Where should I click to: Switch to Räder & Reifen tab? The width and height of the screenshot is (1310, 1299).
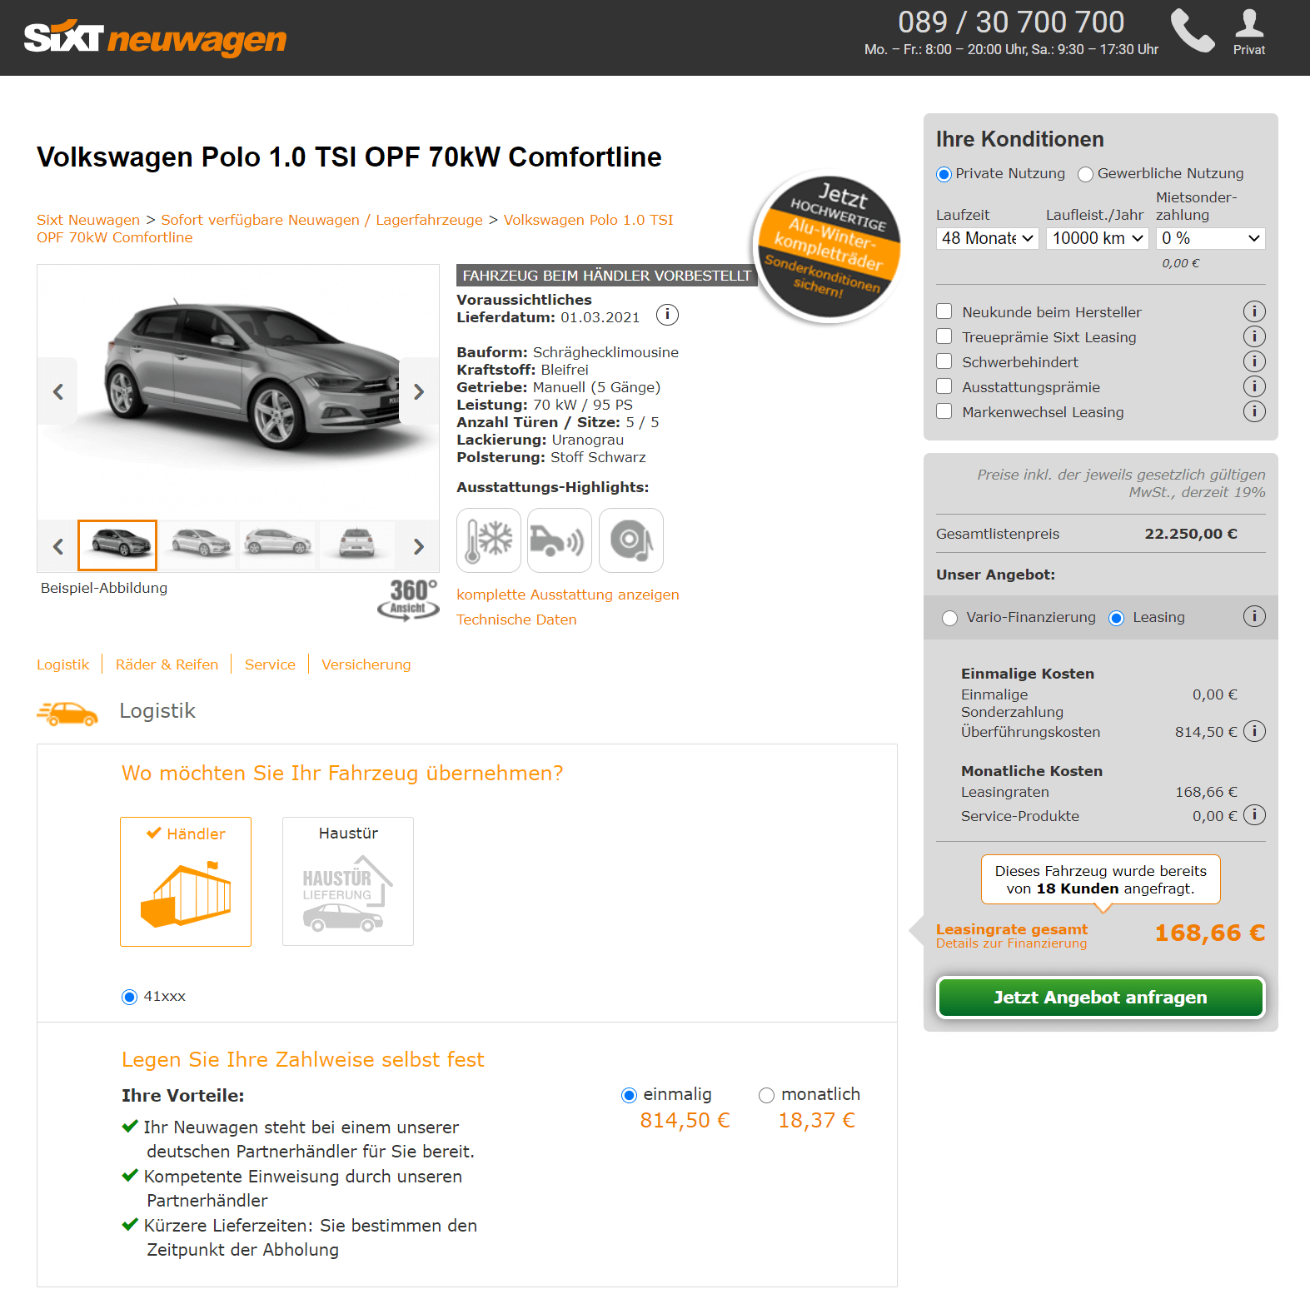point(167,664)
